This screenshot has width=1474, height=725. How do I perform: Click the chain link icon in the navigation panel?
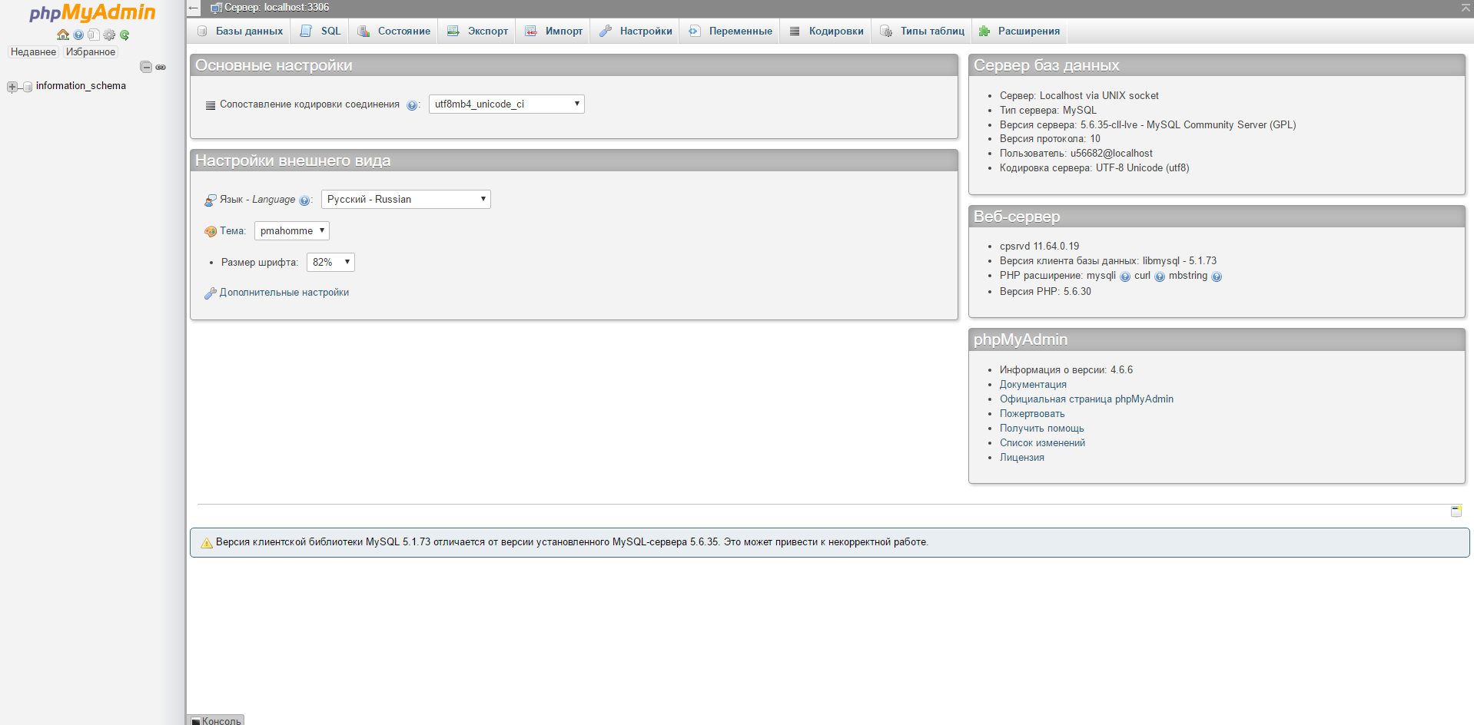pyautogui.click(x=161, y=68)
